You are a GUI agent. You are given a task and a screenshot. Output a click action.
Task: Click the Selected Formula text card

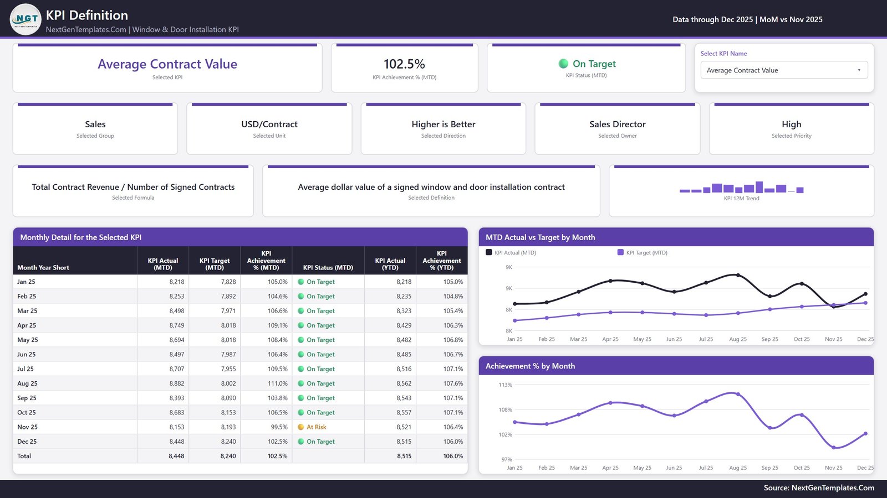point(133,191)
